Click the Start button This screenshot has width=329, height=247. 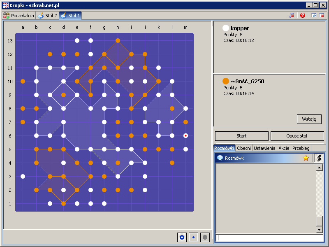pyautogui.click(x=242, y=136)
